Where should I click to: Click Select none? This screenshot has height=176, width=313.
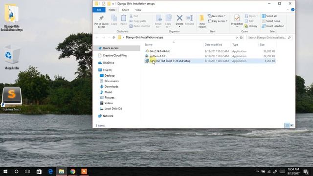pos(271,21)
